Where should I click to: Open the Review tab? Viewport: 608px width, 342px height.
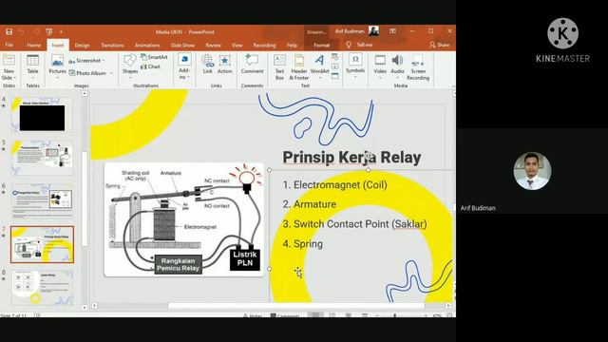[x=213, y=45]
